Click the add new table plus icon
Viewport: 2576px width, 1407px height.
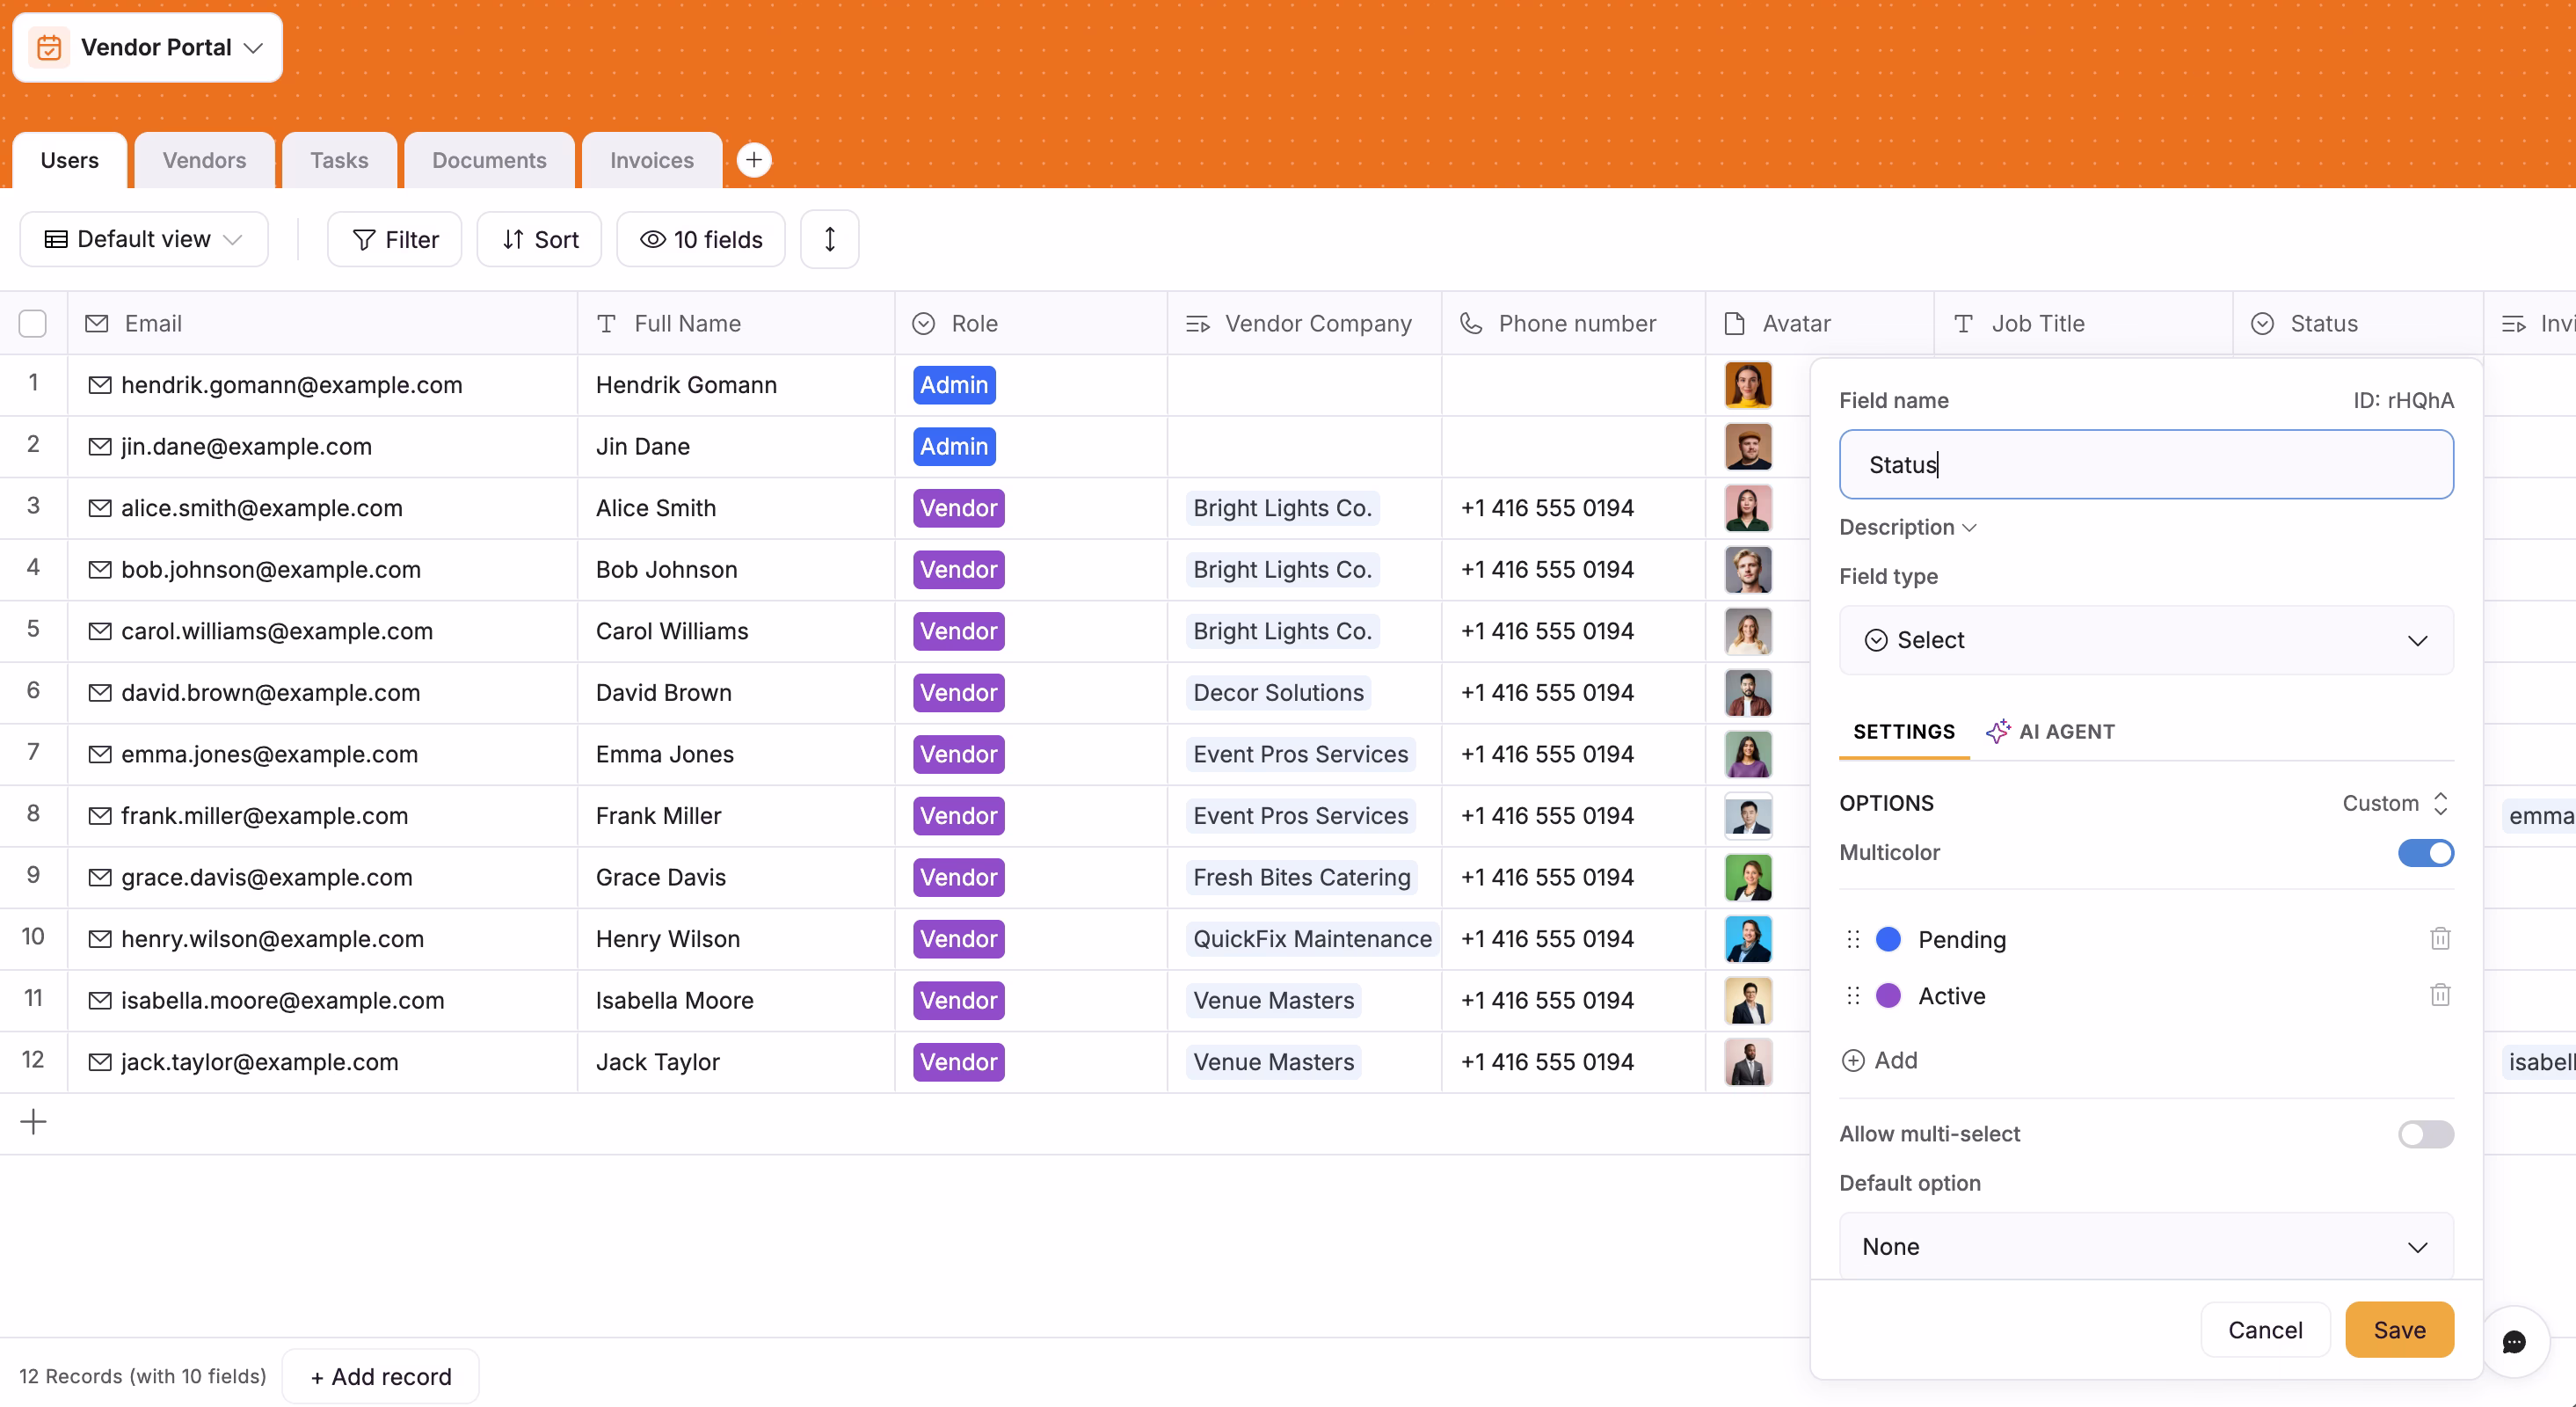[x=753, y=160]
